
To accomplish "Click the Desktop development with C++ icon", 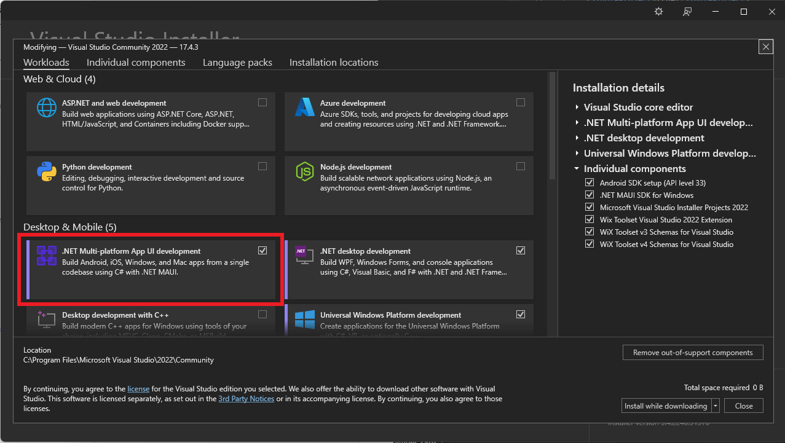I will pos(47,320).
